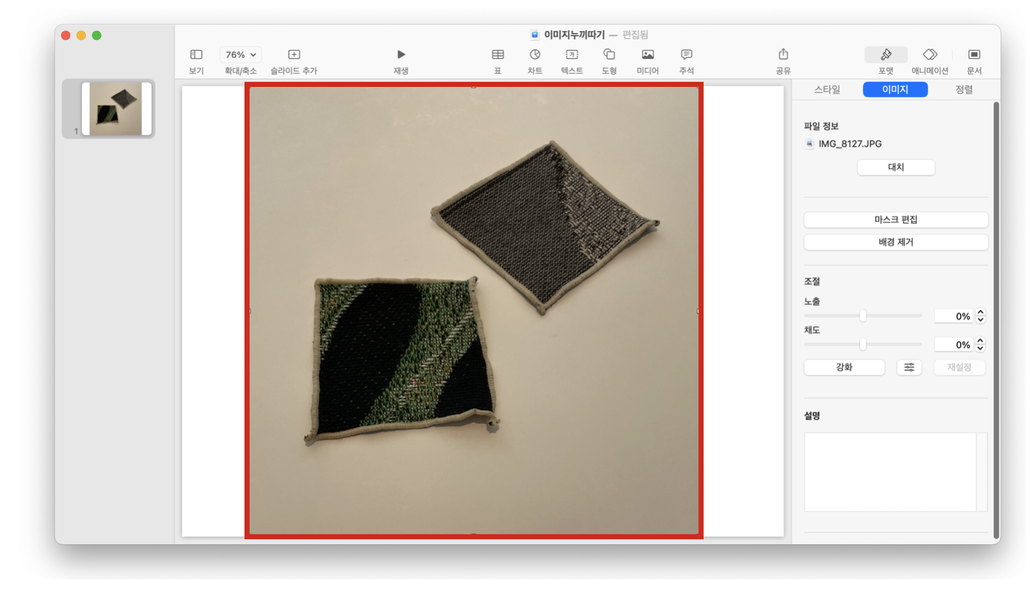Select the 이미지 tab
Viewport: 1030px width, 590px height.
895,89
